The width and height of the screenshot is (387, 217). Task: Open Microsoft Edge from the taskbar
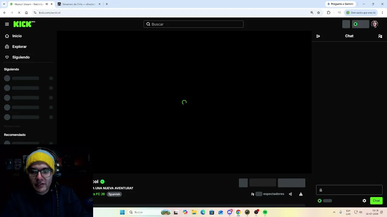203,212
